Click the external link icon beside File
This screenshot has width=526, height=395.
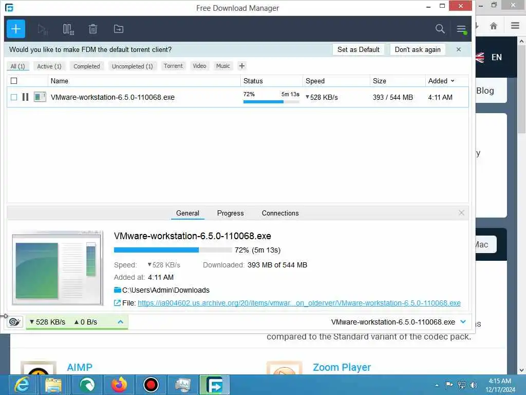[117, 303]
